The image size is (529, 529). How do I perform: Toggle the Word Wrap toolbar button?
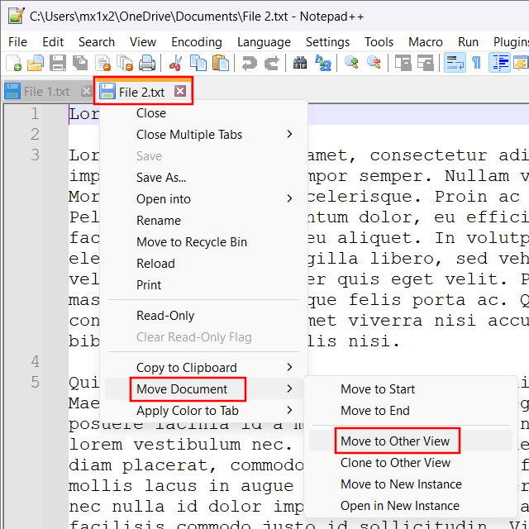[x=455, y=63]
